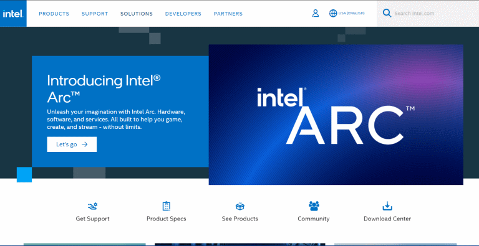The image size is (479, 246).
Task: Open the Solutions menu
Action: click(137, 14)
